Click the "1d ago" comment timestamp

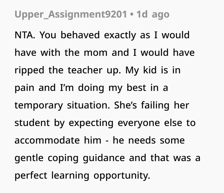click(x=153, y=15)
